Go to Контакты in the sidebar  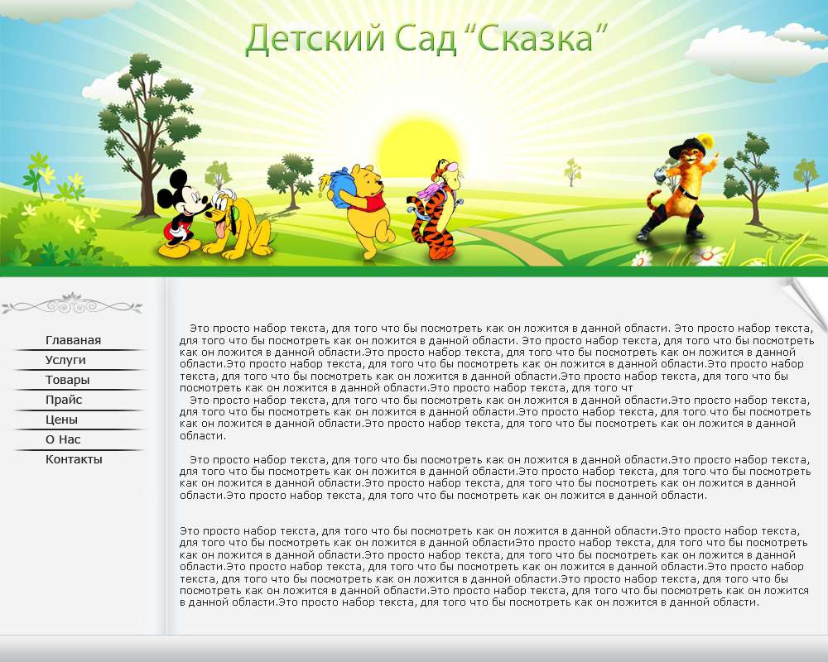(74, 459)
